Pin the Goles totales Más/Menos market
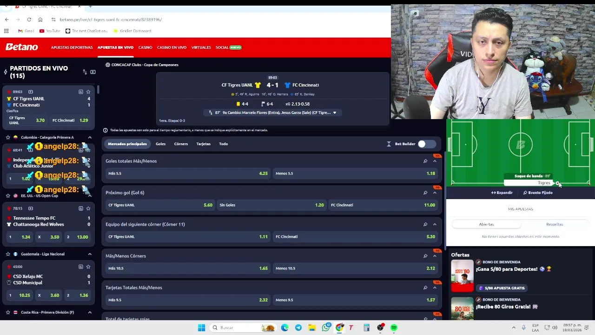Image resolution: width=595 pixels, height=335 pixels. (425, 161)
